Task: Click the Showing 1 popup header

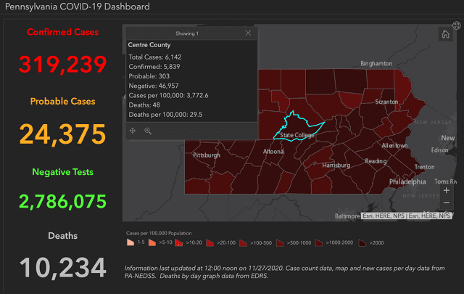Action: 187,33
